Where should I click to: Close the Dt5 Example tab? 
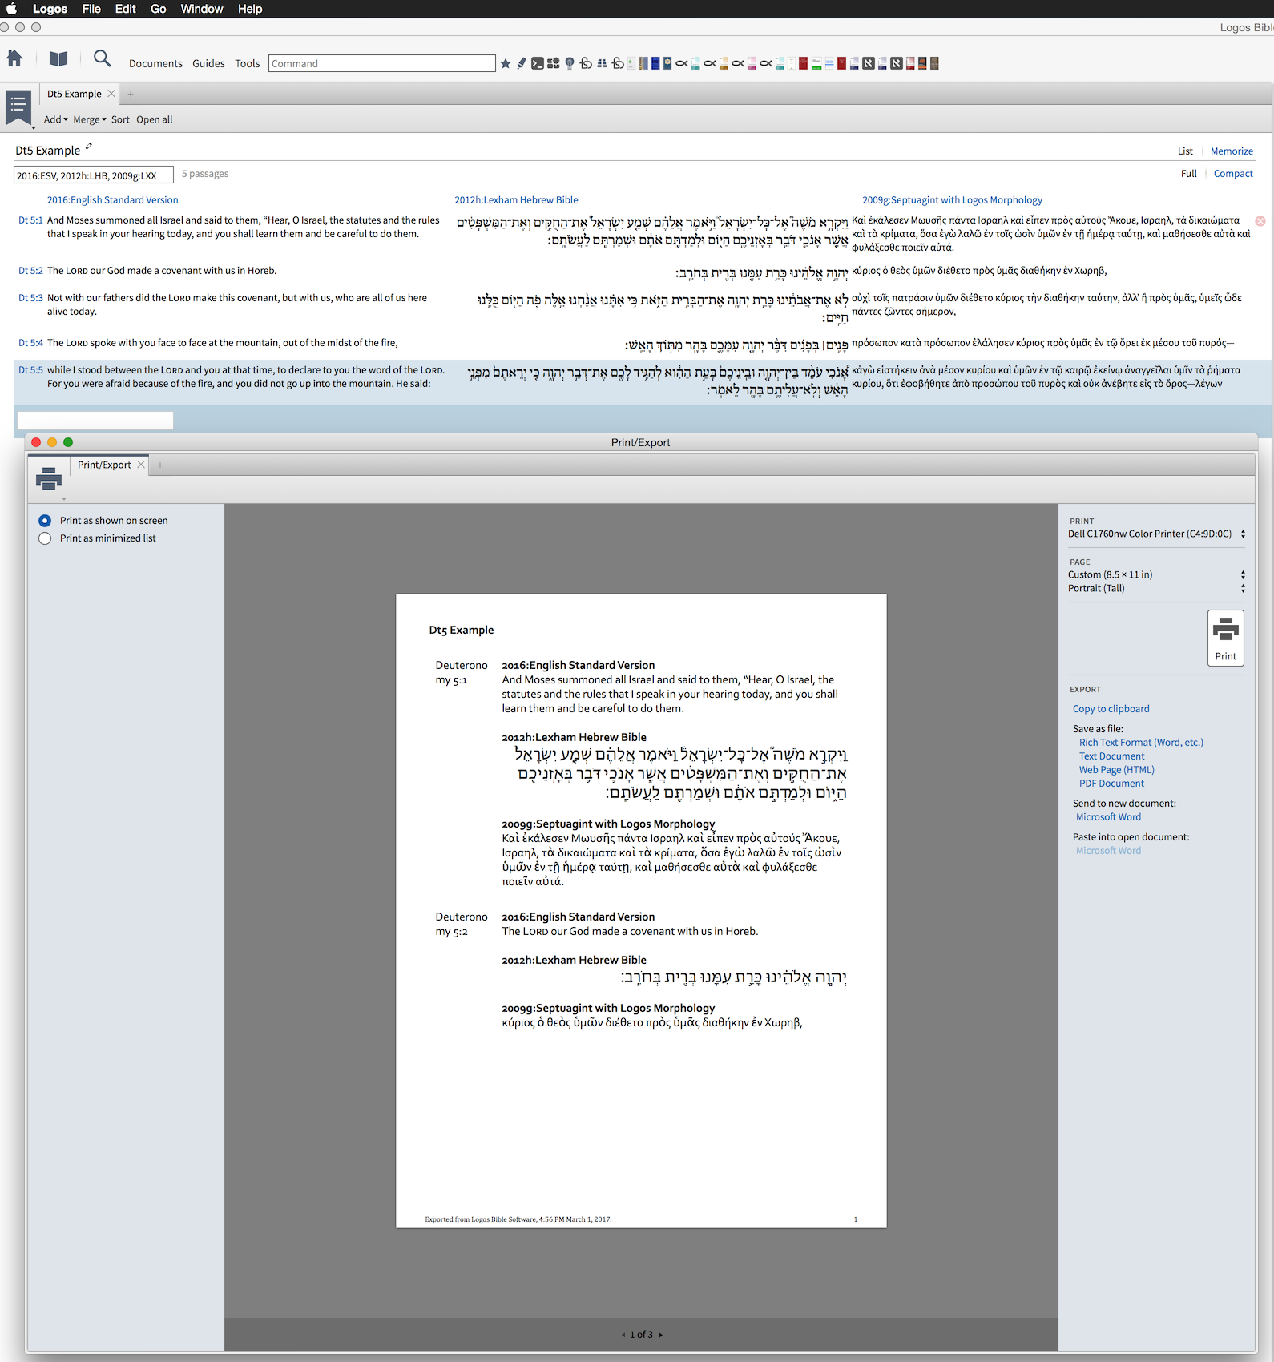point(111,94)
